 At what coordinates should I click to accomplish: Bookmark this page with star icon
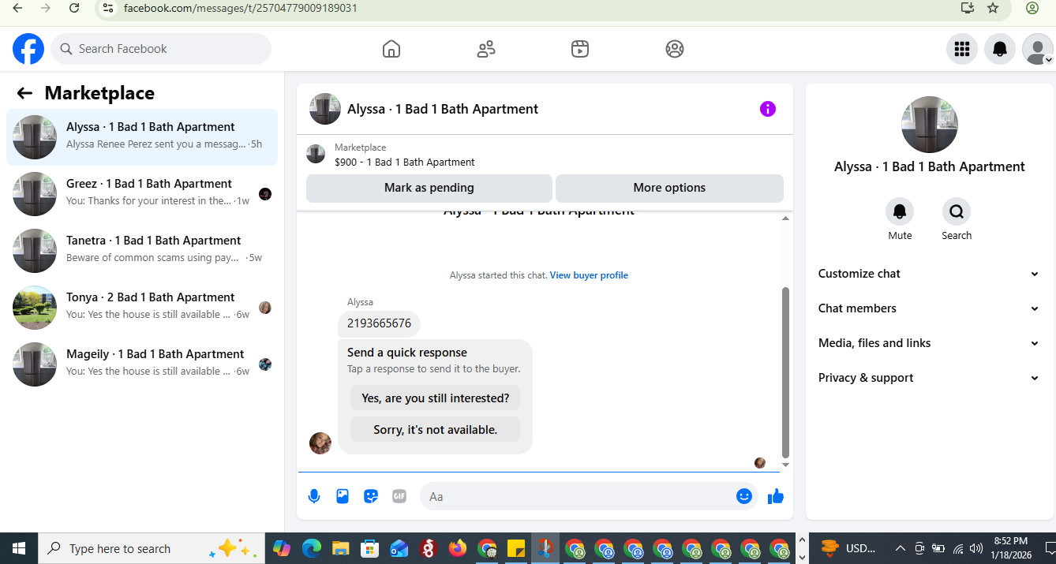tap(994, 8)
